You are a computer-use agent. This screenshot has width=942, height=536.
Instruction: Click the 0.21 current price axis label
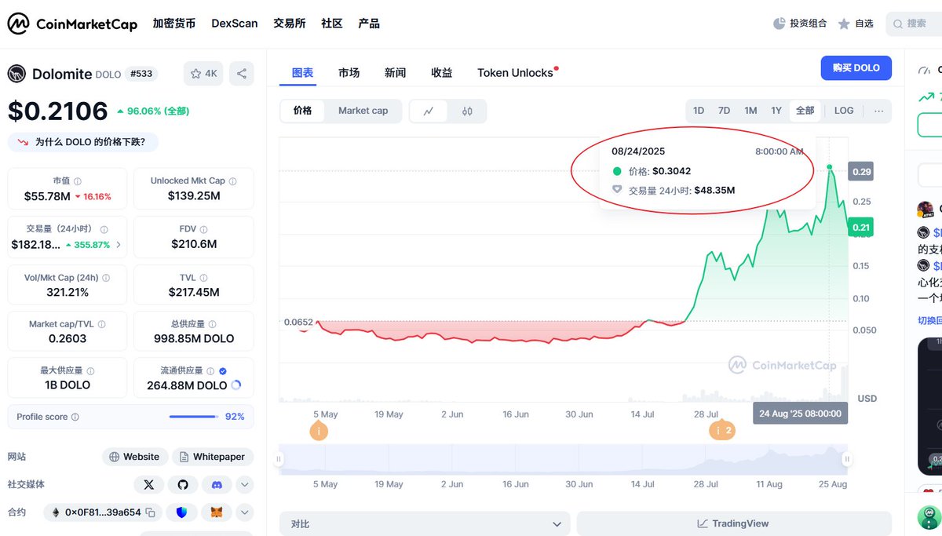(861, 228)
